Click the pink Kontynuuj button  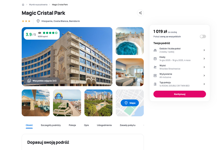click(180, 94)
